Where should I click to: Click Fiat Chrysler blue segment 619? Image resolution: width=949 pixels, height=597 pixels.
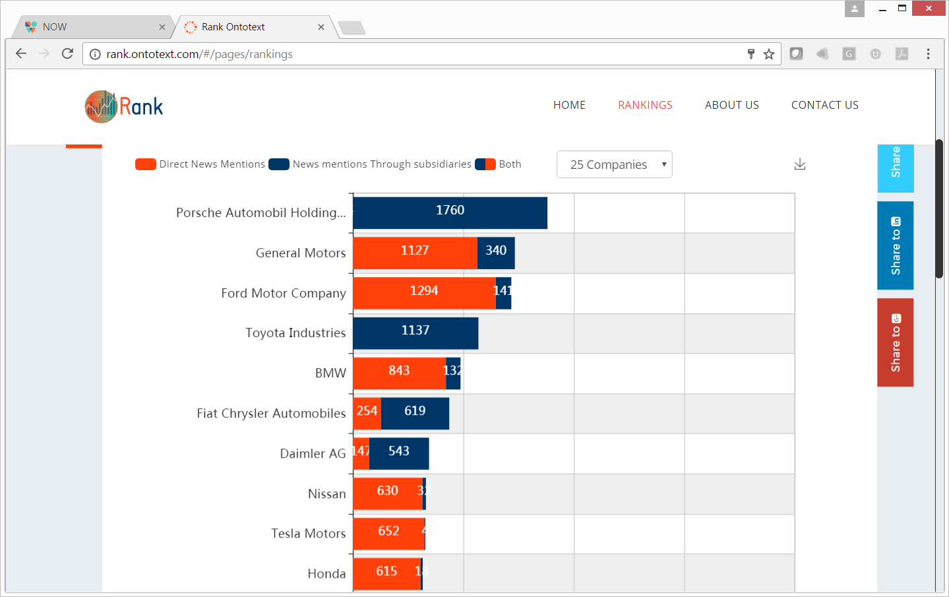click(x=415, y=414)
